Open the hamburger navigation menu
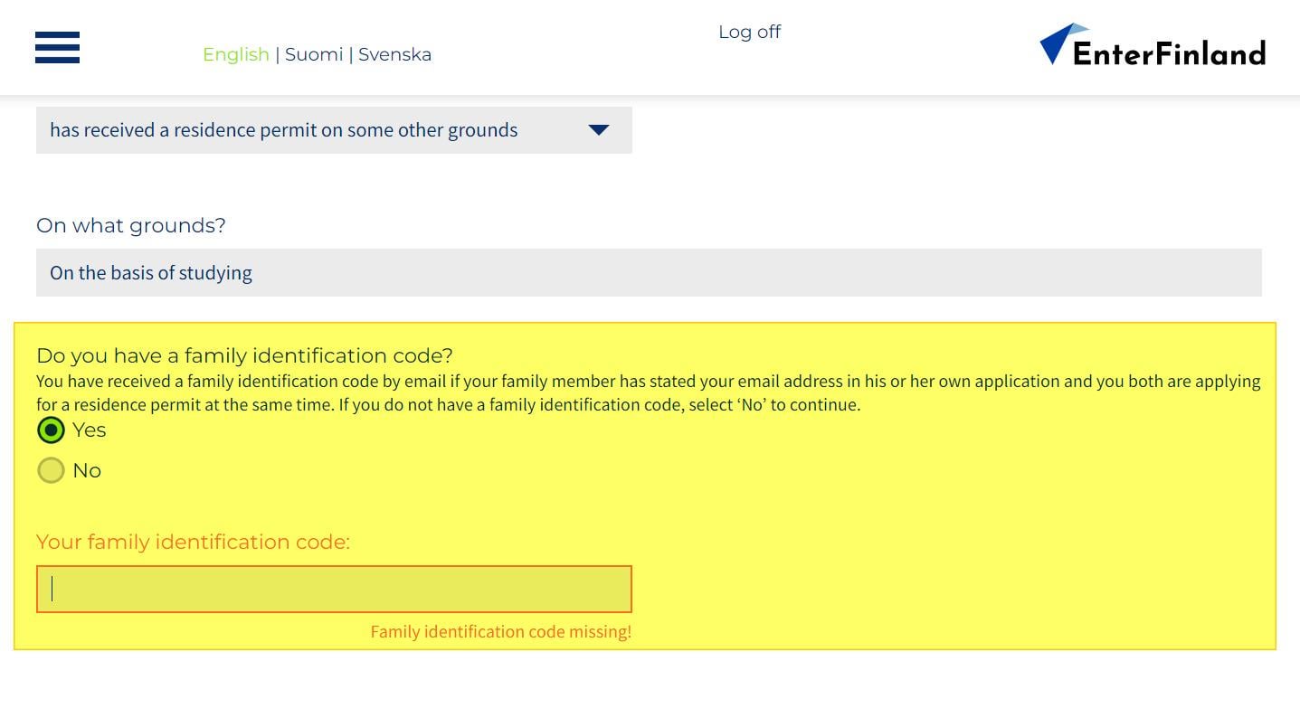1300x718 pixels. click(x=57, y=47)
